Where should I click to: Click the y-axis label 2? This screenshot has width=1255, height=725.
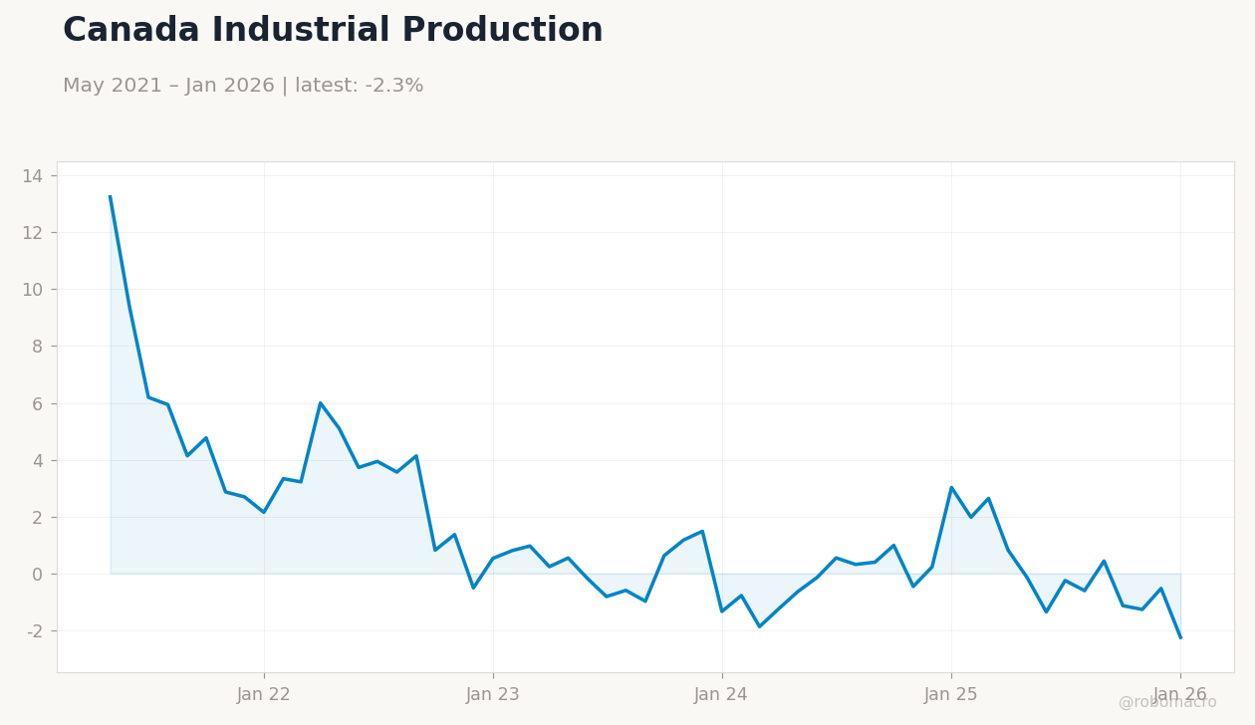(38, 518)
